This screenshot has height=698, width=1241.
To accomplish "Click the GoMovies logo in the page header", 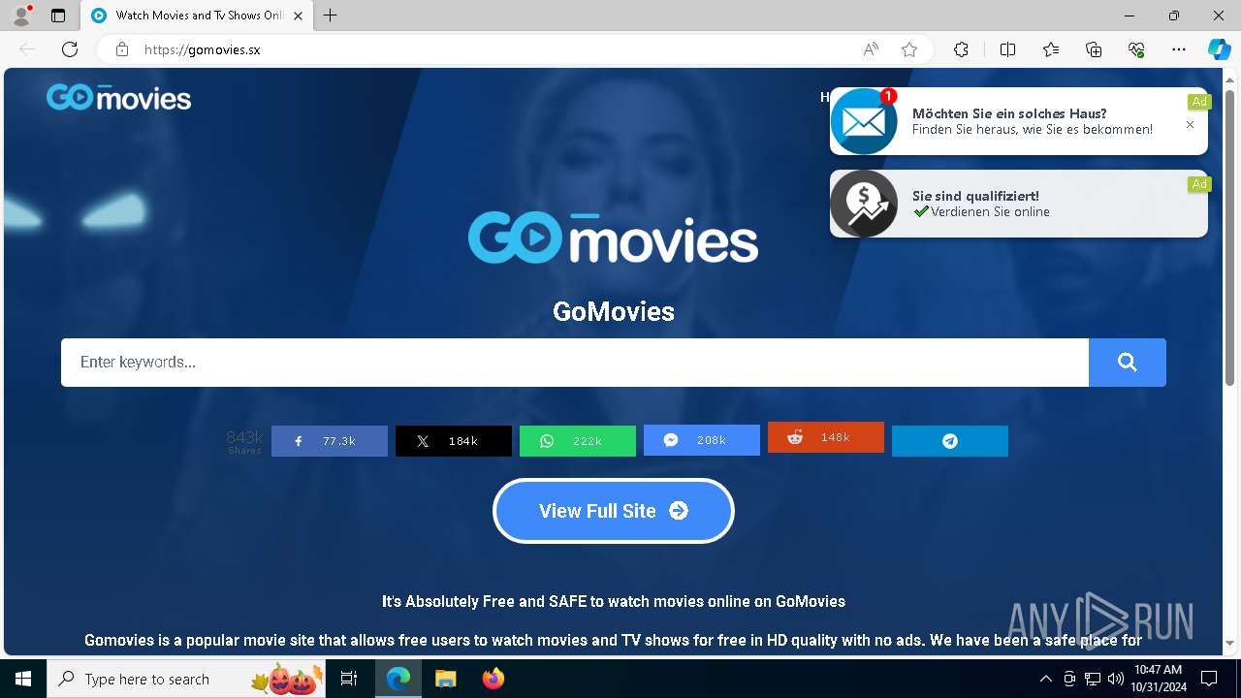I will [x=119, y=97].
